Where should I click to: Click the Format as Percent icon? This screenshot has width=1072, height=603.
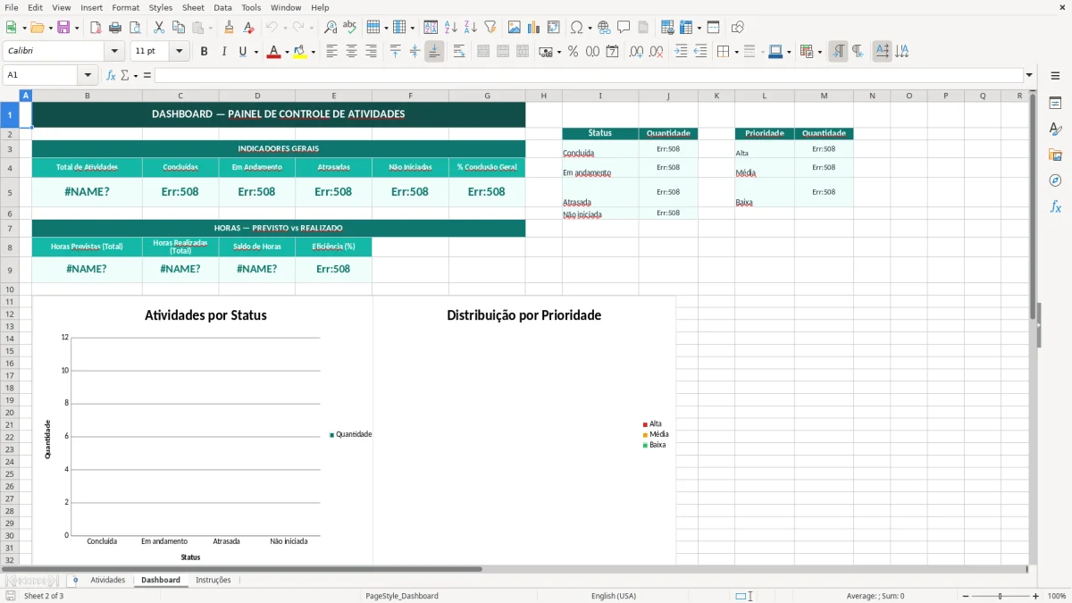[x=574, y=52]
